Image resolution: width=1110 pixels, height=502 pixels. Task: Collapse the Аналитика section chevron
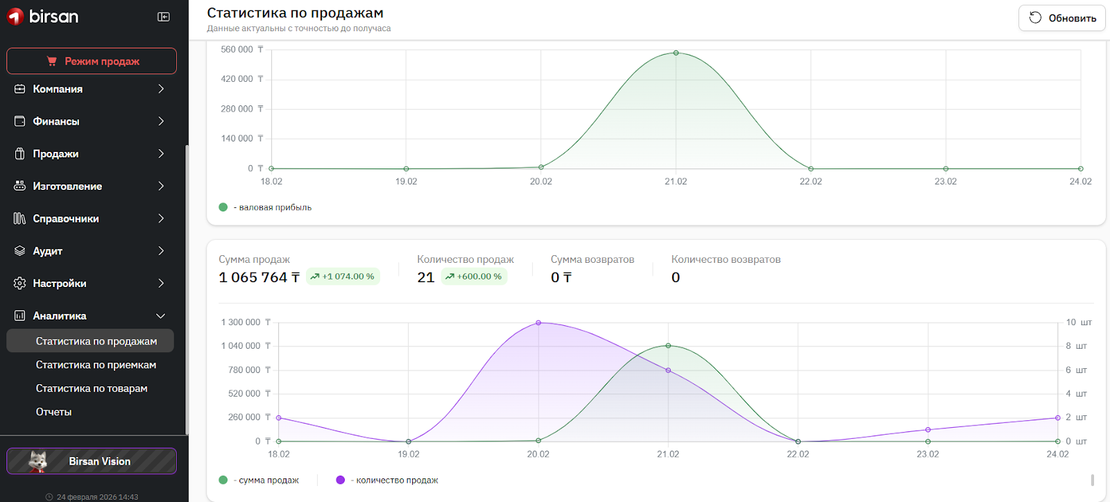[161, 315]
